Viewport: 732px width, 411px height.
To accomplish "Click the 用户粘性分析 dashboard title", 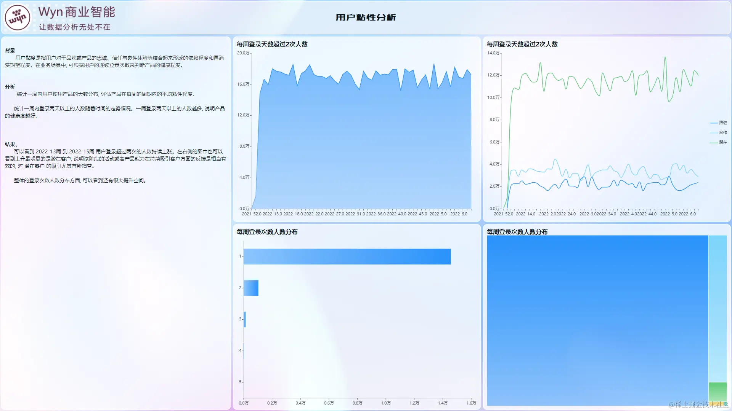I will 366,18.
